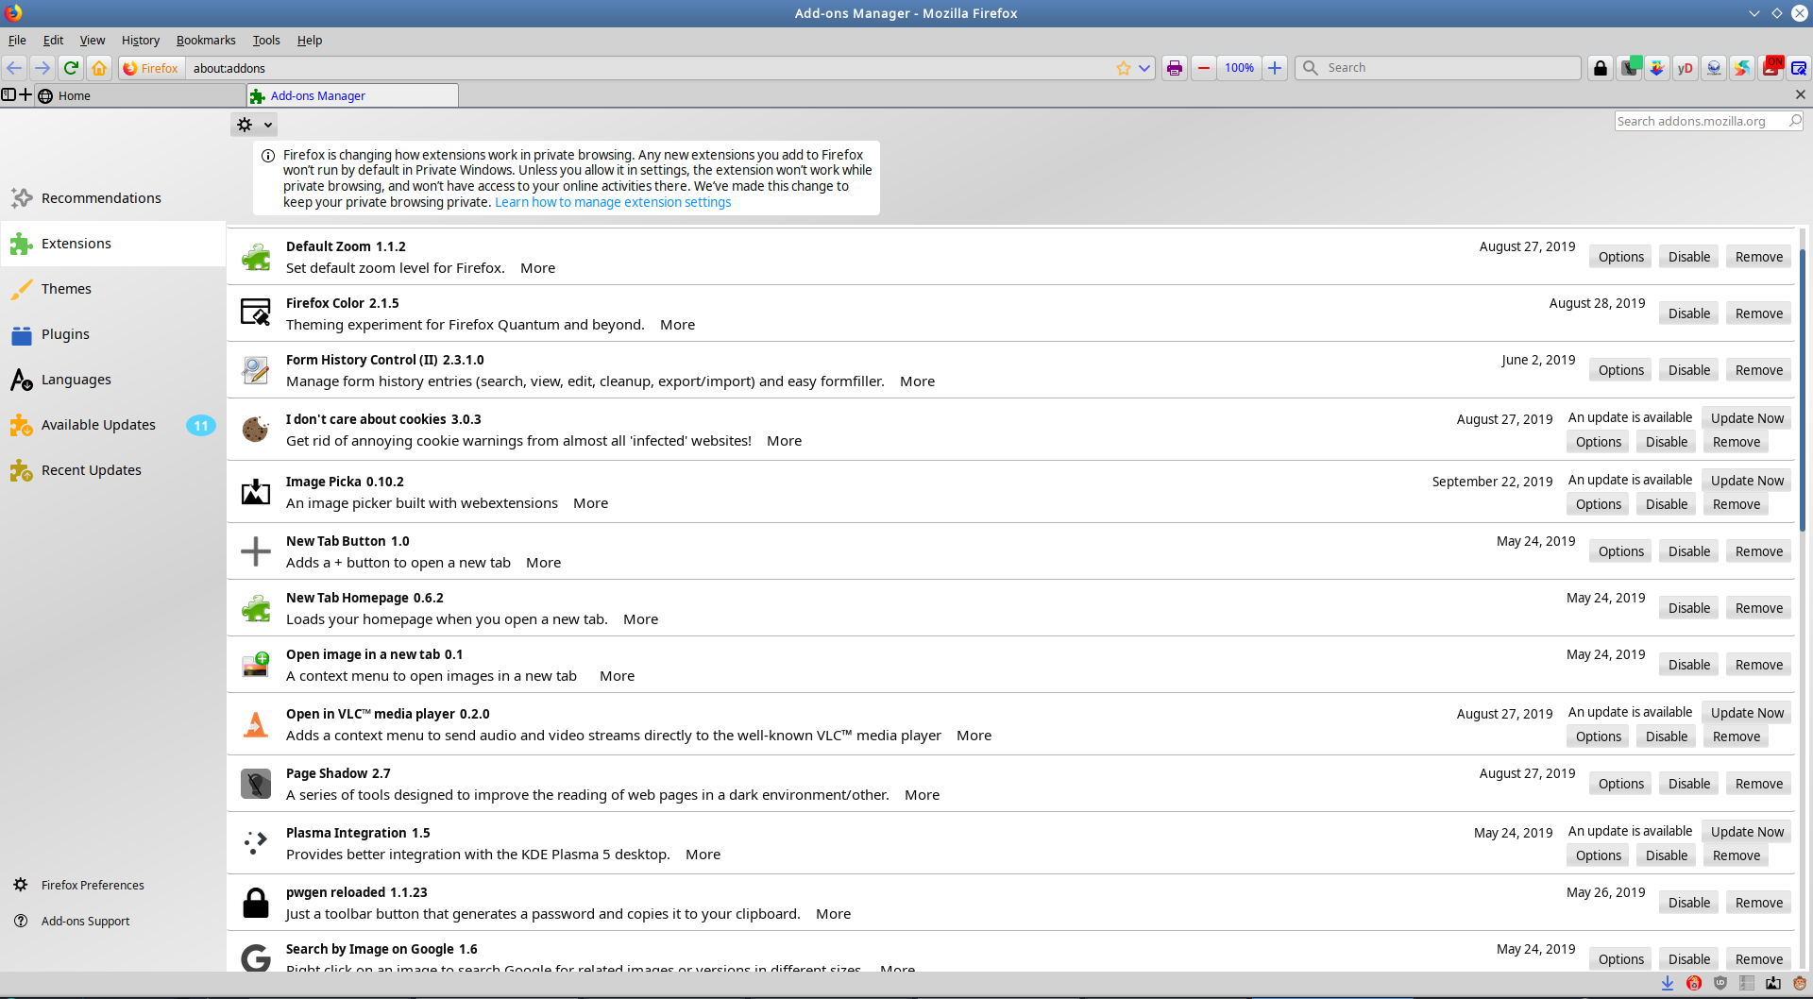
Task: Bookmark this page with the star
Action: [x=1123, y=68]
